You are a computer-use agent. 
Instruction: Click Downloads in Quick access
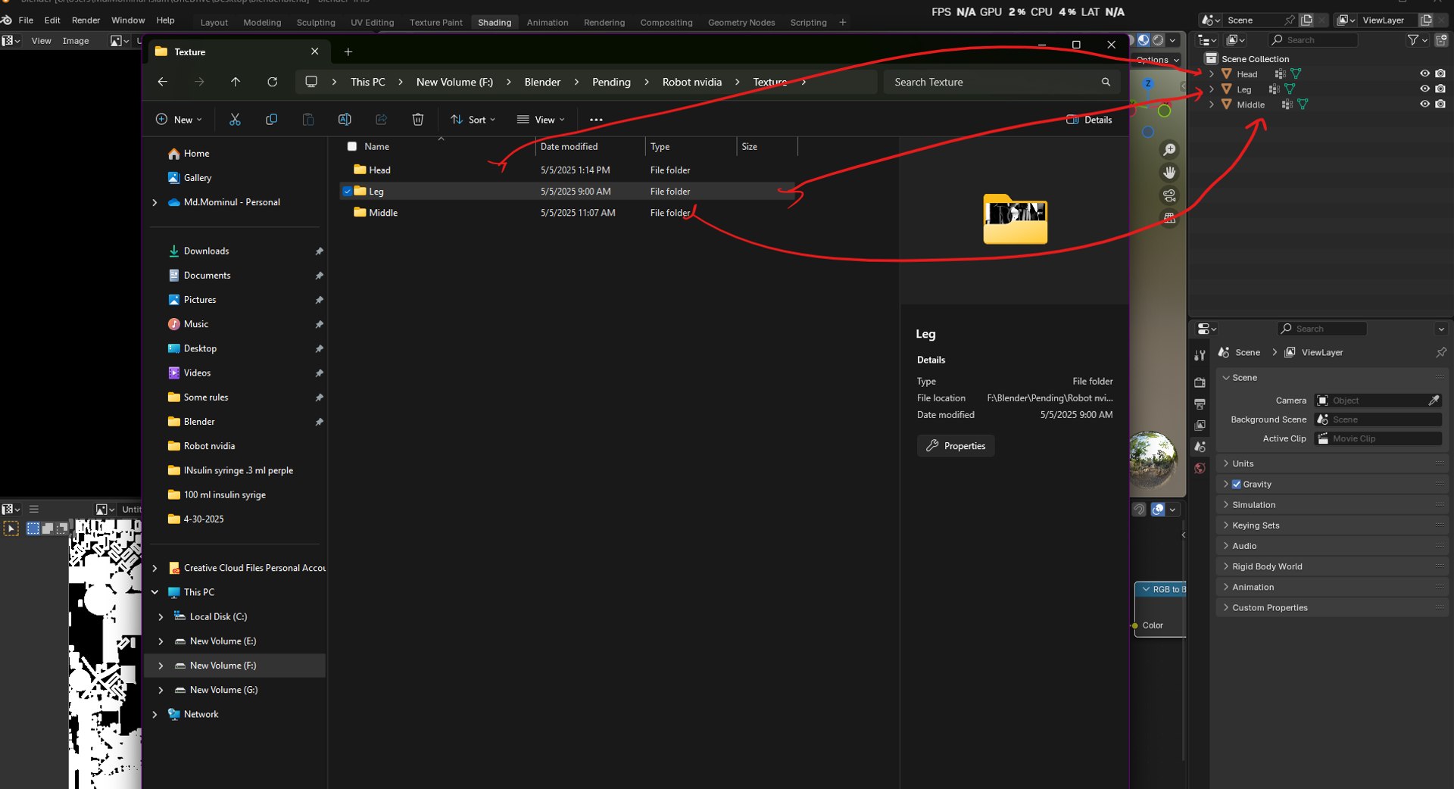click(206, 251)
